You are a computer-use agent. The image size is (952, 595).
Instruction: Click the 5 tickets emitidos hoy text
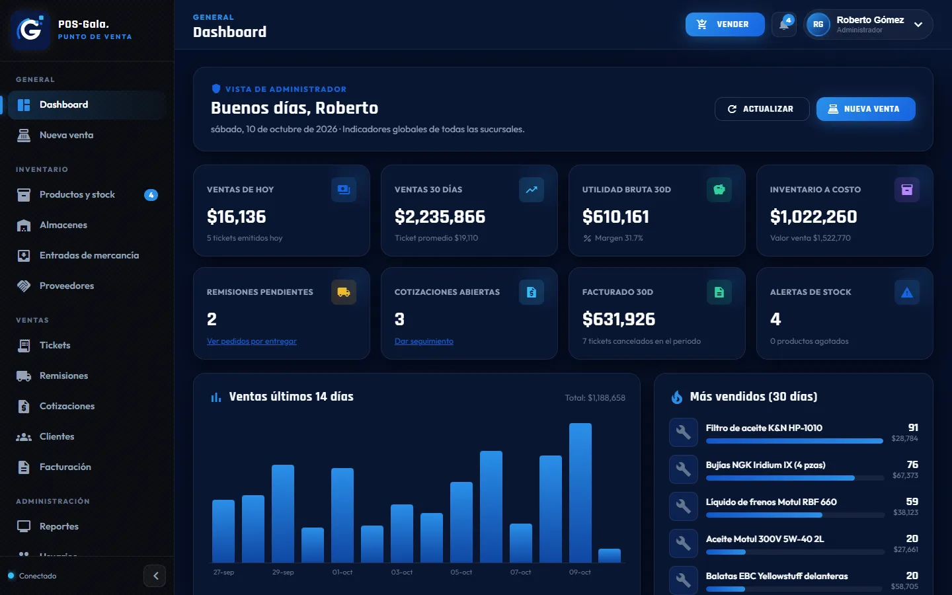[245, 238]
